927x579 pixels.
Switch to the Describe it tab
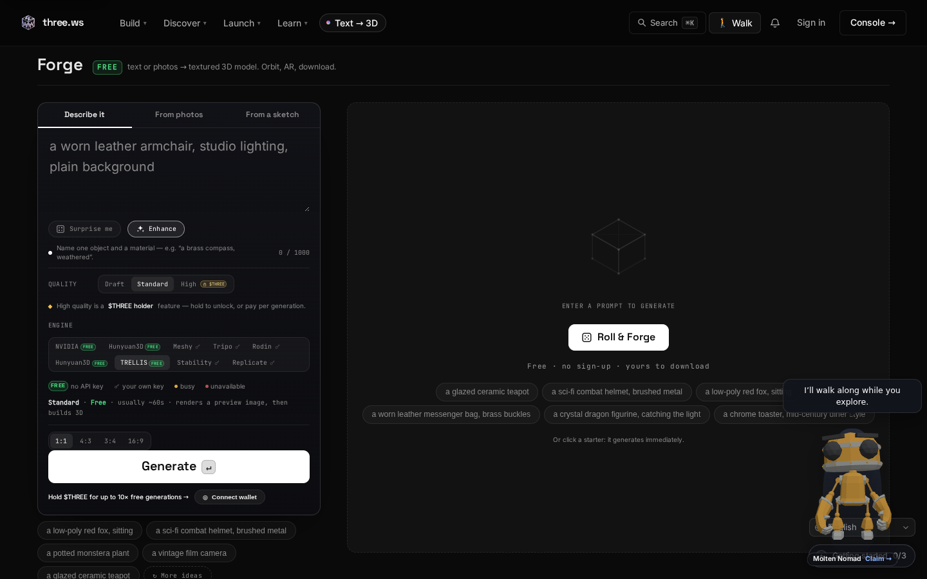point(84,115)
